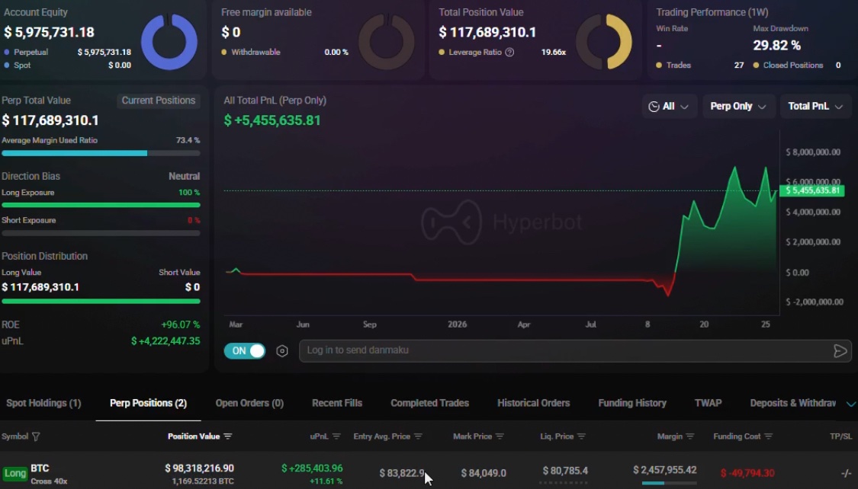Click the yellow Total Position Value donut
The width and height of the screenshot is (858, 489).
[x=604, y=42]
